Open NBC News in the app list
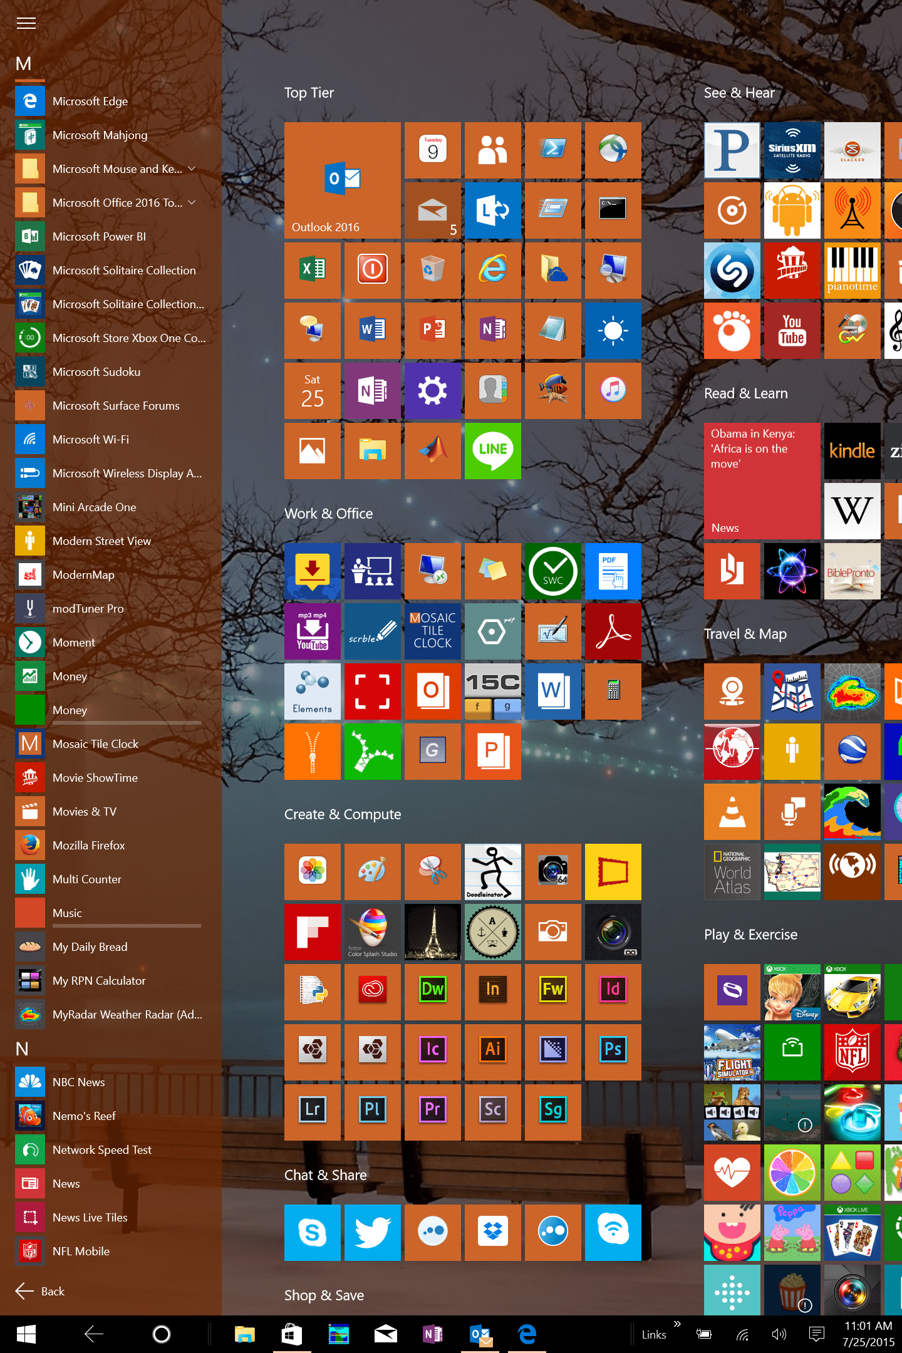Viewport: 902px width, 1353px height. tap(111, 1082)
